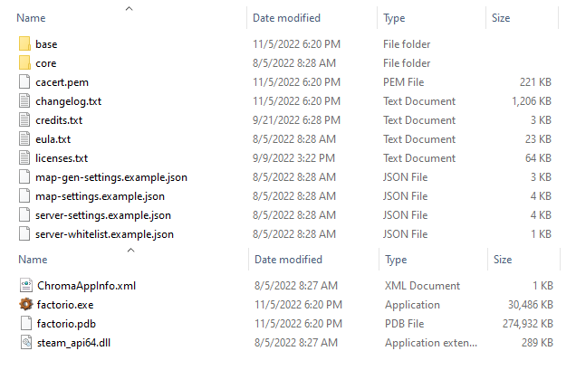576x370 pixels.
Task: Select map-gen-settings.example.json file
Action: (100, 176)
